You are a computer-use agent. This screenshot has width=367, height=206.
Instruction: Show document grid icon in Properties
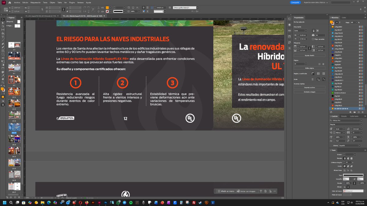323,74
